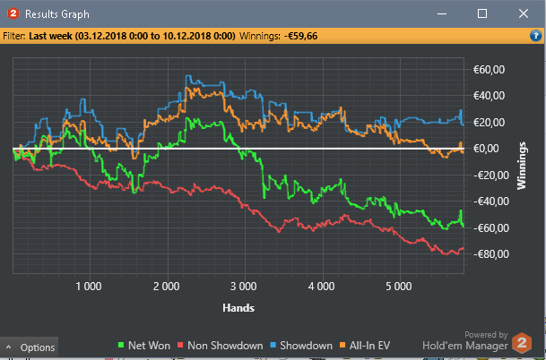This screenshot has width=546, height=360.
Task: Click the €40,00 axis label
Action: pos(489,96)
